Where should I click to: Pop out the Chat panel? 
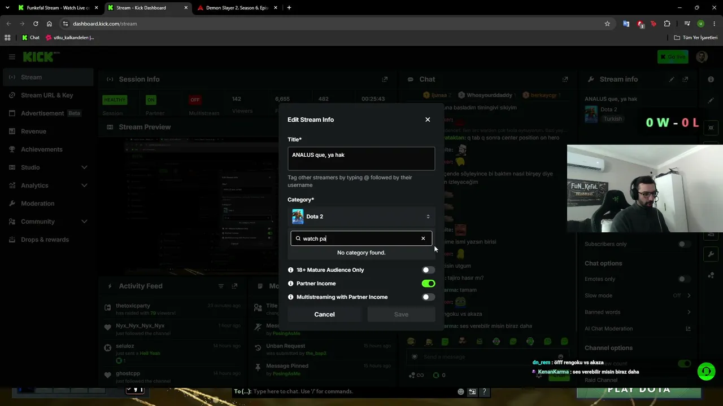[x=565, y=80]
